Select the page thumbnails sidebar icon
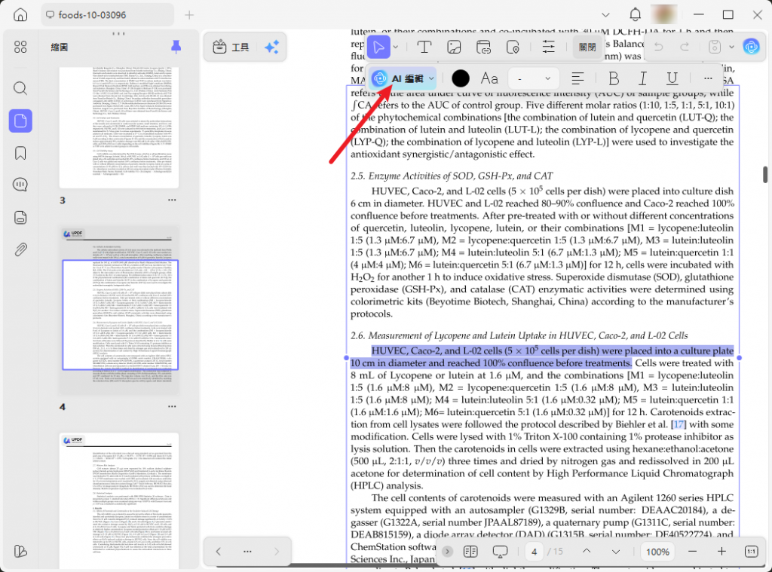772x572 pixels. 20,121
